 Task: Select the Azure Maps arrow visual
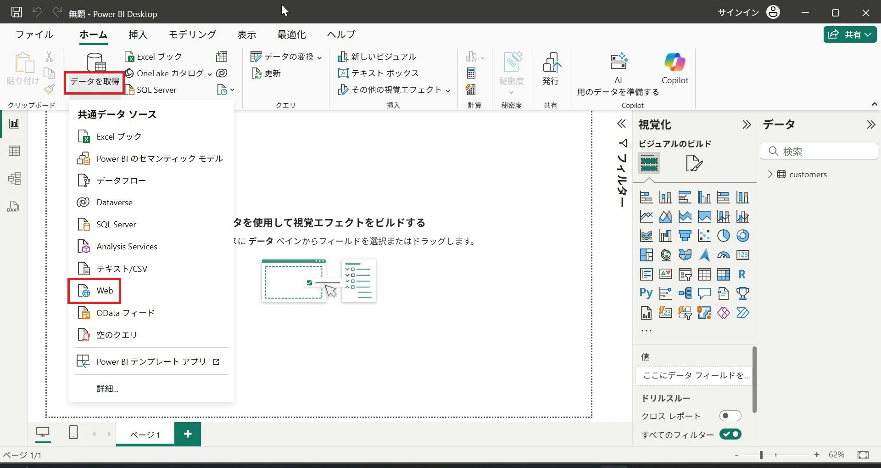point(704,255)
